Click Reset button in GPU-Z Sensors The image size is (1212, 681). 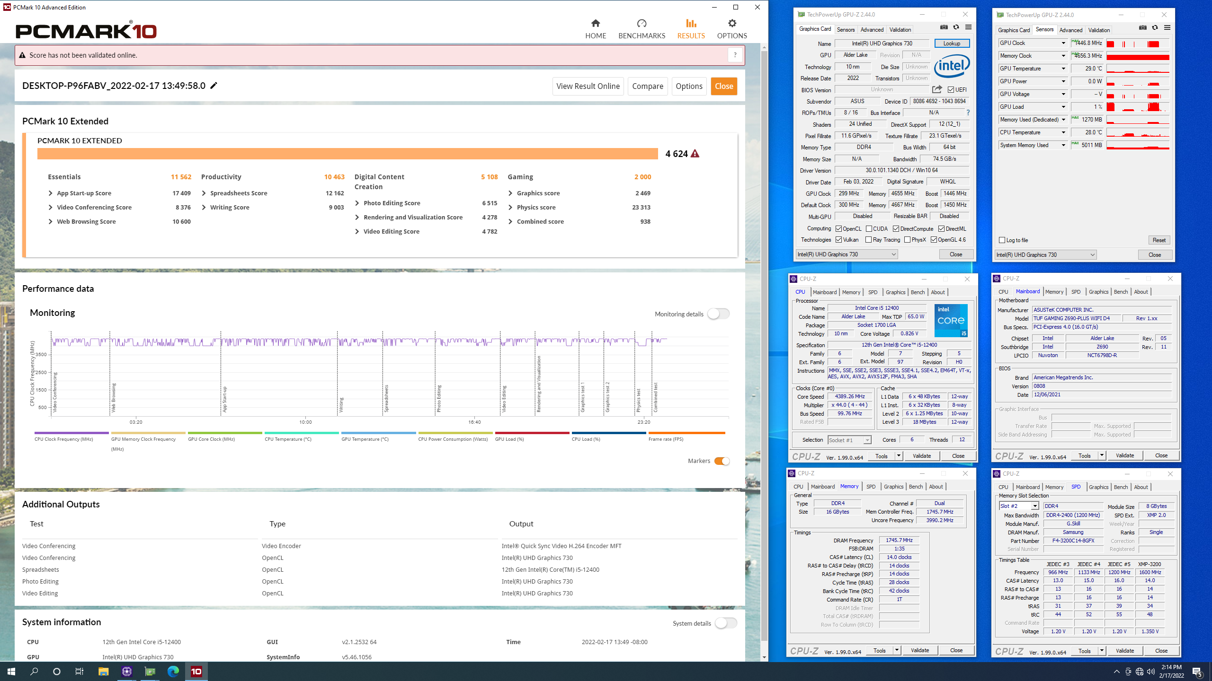coord(1159,240)
